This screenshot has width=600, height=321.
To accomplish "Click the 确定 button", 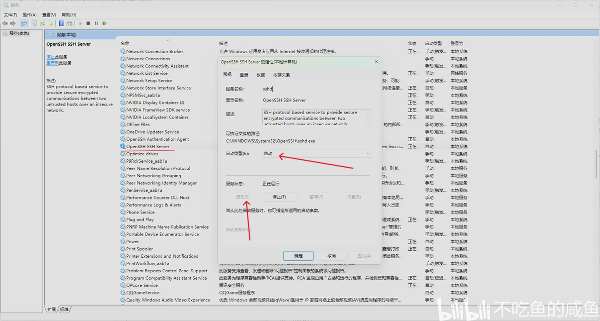I will tap(298, 256).
